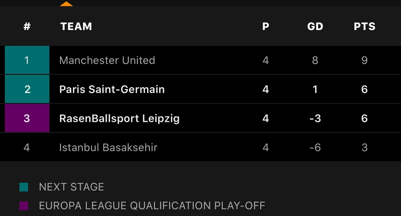The height and width of the screenshot is (216, 401).
Task: Select Paris Saint-Germain team name
Action: pyautogui.click(x=112, y=89)
